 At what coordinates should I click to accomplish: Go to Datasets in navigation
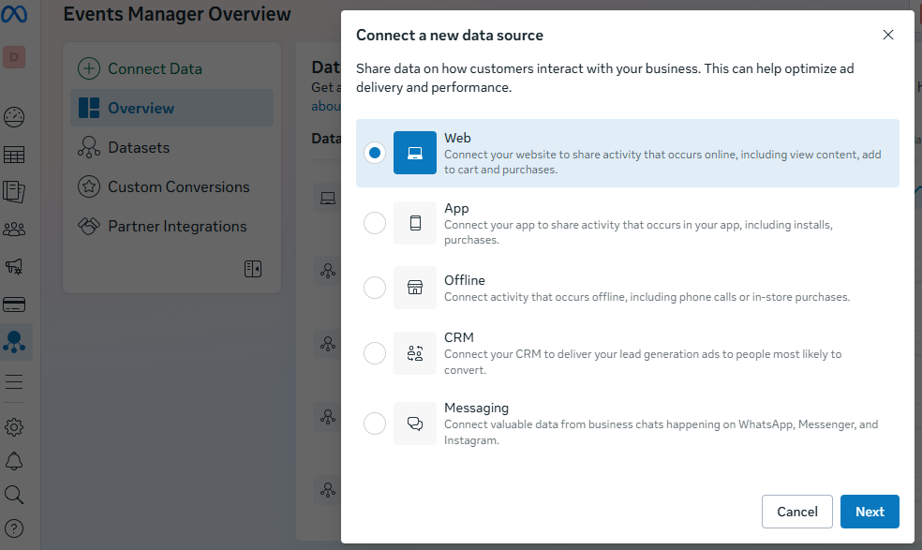(x=139, y=147)
